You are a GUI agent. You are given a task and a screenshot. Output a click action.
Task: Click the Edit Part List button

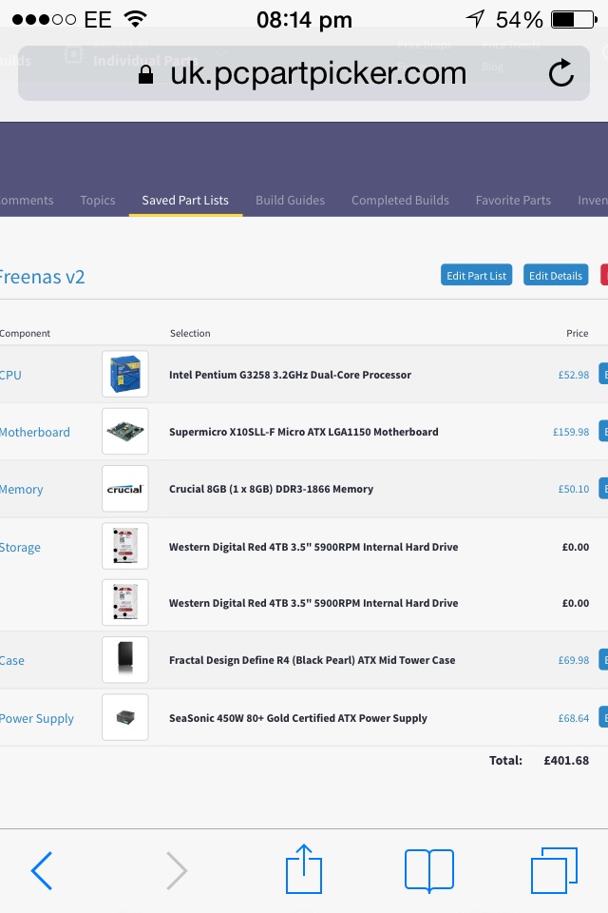click(x=477, y=276)
